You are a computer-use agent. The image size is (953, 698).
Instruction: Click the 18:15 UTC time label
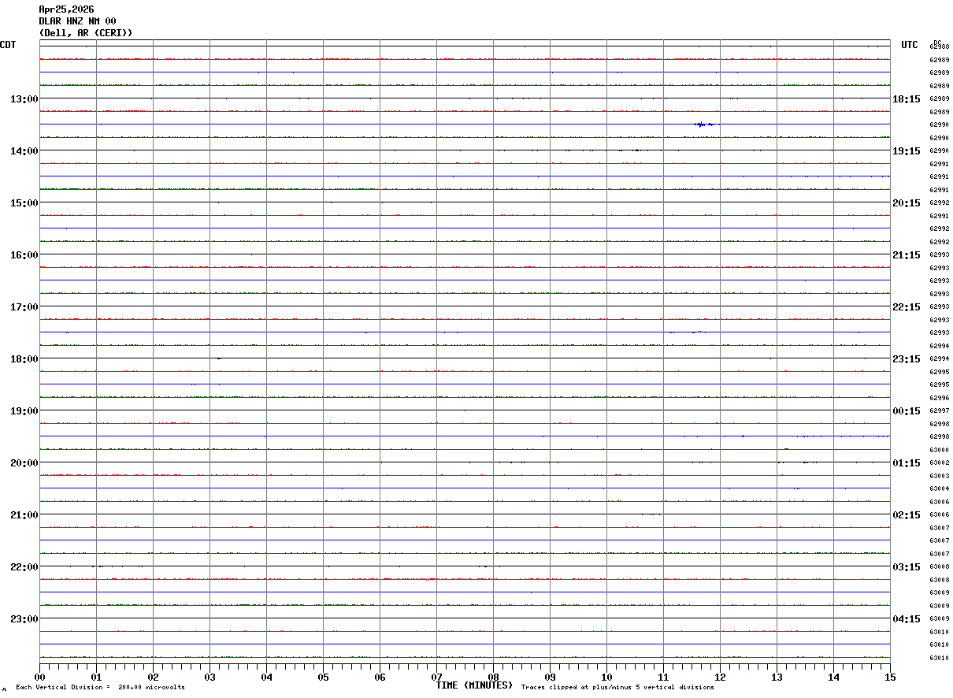(x=907, y=98)
